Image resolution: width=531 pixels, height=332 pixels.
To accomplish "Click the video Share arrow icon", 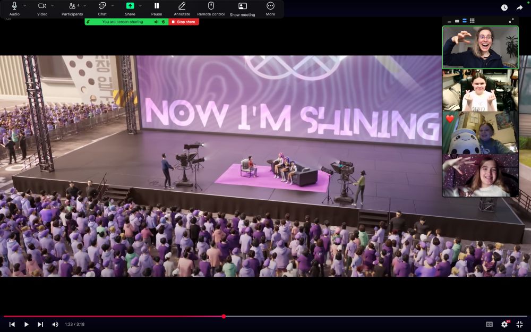I will coord(519,7).
